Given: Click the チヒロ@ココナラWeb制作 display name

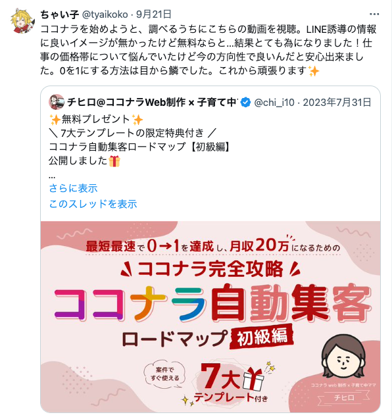Looking at the screenshot, I should tap(152, 102).
